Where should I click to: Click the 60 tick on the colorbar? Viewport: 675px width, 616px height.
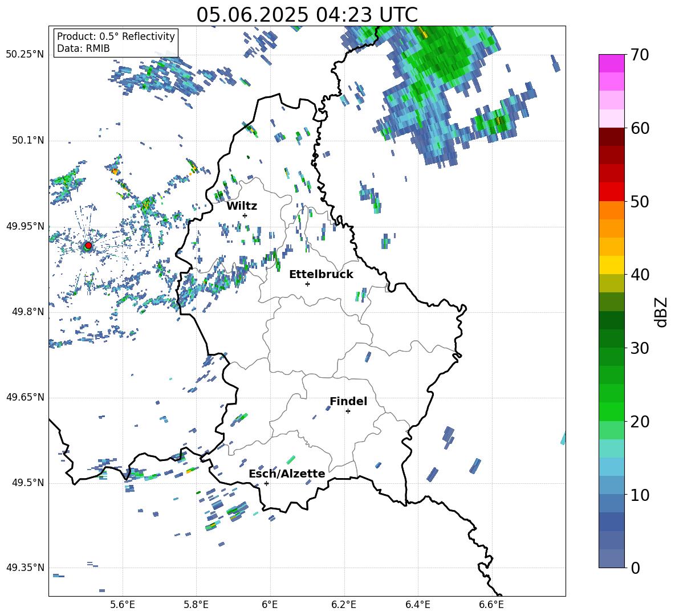(x=640, y=128)
